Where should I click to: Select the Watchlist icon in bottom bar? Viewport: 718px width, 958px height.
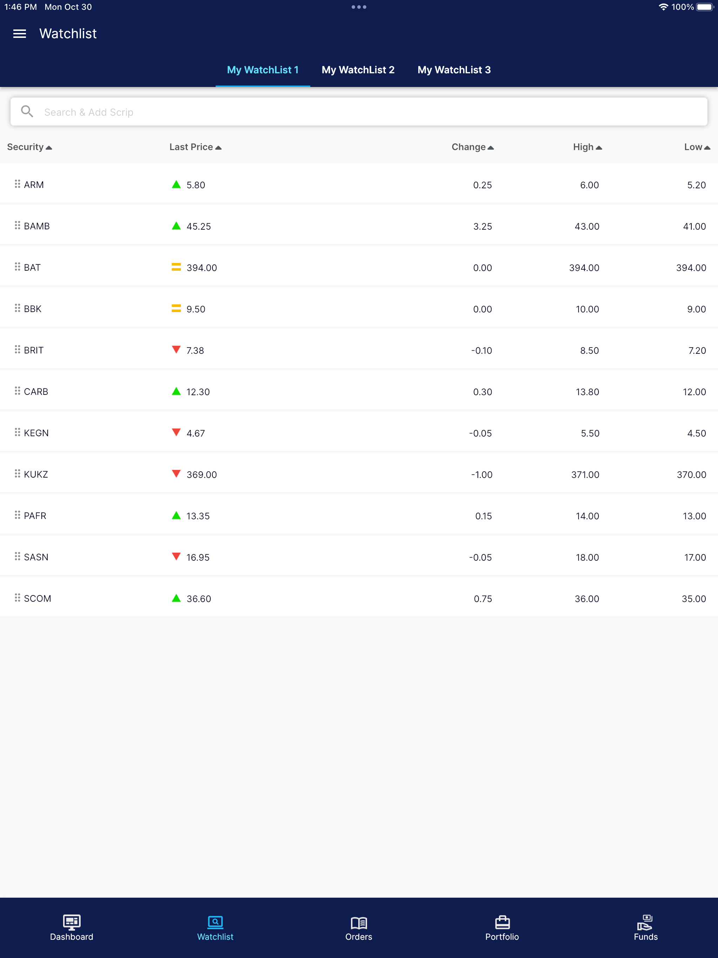[215, 923]
